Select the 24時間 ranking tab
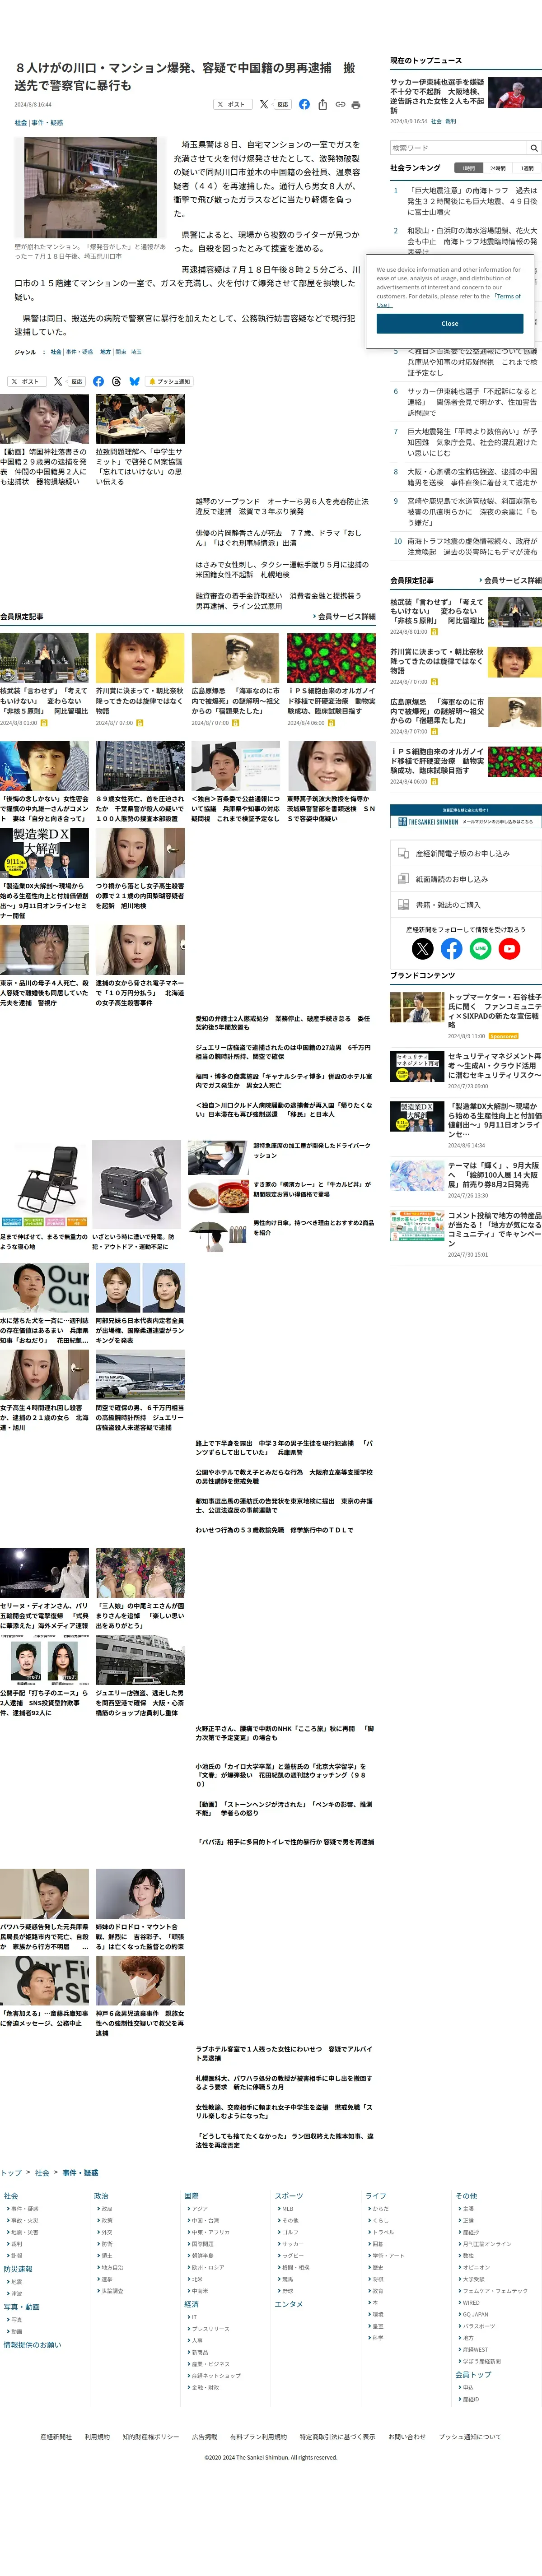Screen dimensions: 542x2576 click(498, 168)
